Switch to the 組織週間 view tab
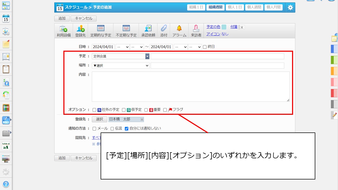This screenshot has width=338, height=190. coord(215,7)
